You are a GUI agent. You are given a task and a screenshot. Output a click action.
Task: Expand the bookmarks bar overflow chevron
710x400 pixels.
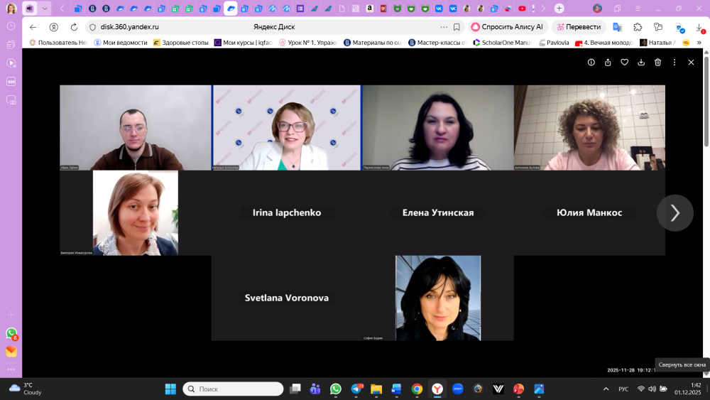click(699, 43)
